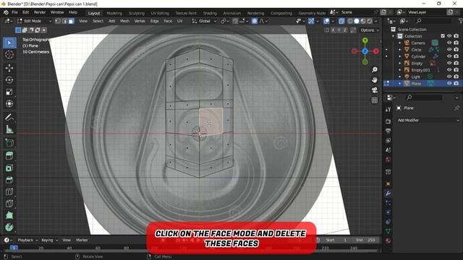The image size is (463, 260).
Task: Switch to the Modeling workspace tab
Action: point(114,13)
